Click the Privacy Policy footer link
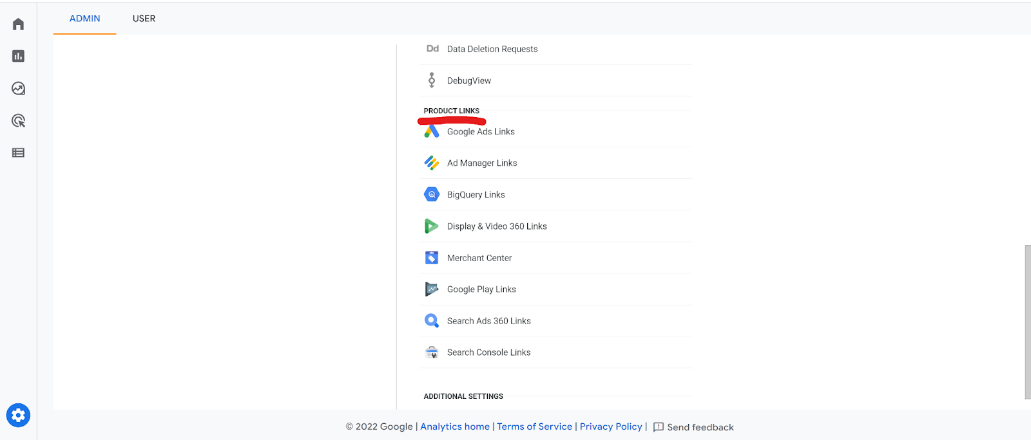This screenshot has height=440, width=1031. pos(611,426)
